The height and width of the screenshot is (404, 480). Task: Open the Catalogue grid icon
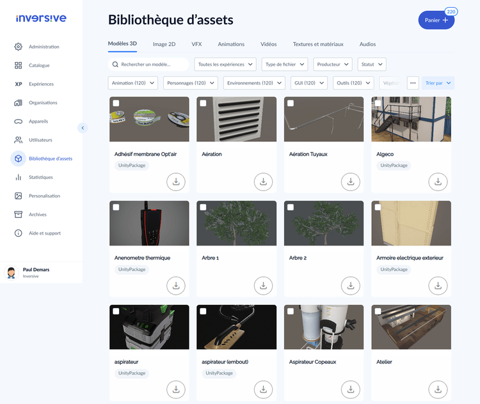(x=19, y=65)
